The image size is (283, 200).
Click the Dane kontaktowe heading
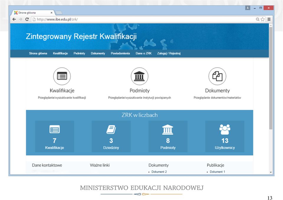[47, 165]
